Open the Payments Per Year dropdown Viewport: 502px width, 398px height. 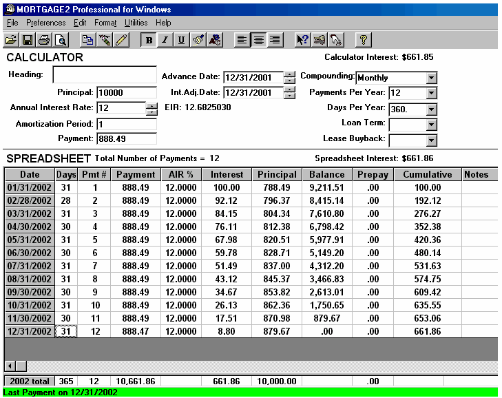click(431, 93)
